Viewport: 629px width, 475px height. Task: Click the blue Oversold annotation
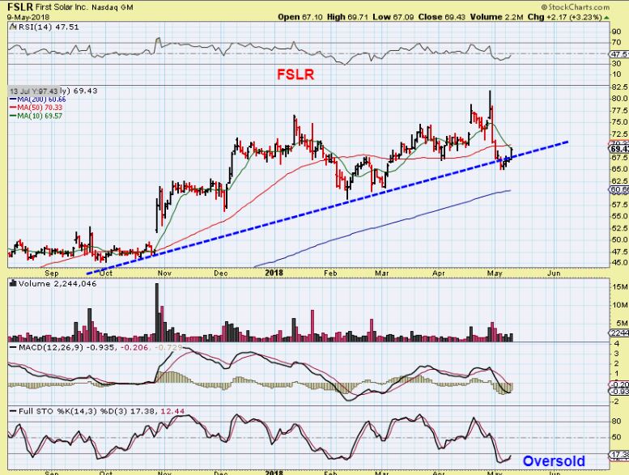pyautogui.click(x=554, y=461)
